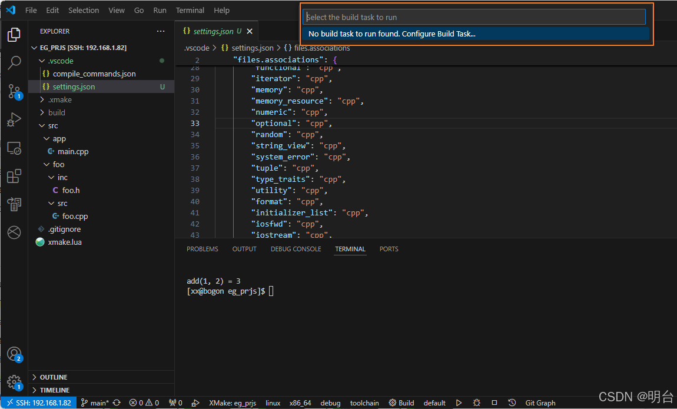
Task: Open the Explorer view in activity bar
Action: point(14,35)
